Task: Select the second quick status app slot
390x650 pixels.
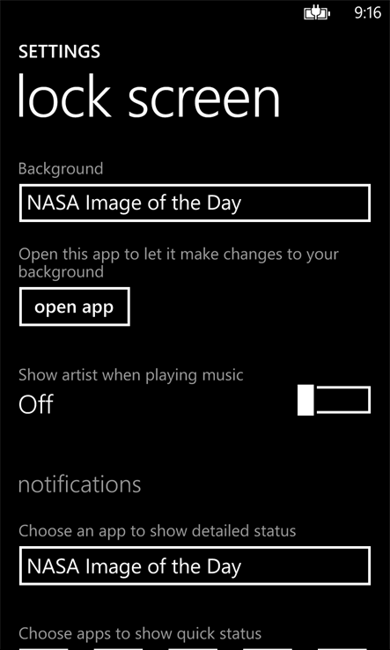Action: coord(118,648)
